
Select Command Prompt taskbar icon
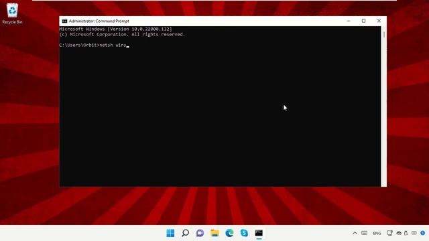coord(259,233)
